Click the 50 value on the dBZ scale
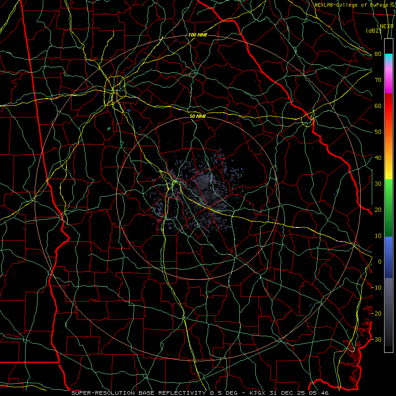Screen dimensions: 396x396 378,132
